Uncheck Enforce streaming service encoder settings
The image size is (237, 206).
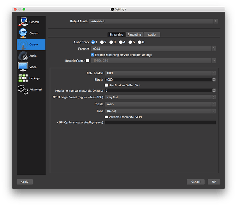pyautogui.click(x=92, y=55)
